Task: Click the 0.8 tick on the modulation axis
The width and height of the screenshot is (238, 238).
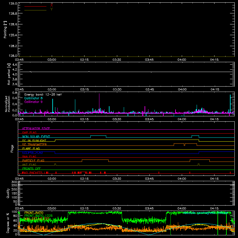Action: pos(15,93)
